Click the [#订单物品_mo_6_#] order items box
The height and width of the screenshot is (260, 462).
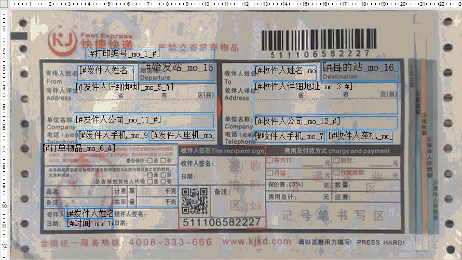tap(110, 175)
